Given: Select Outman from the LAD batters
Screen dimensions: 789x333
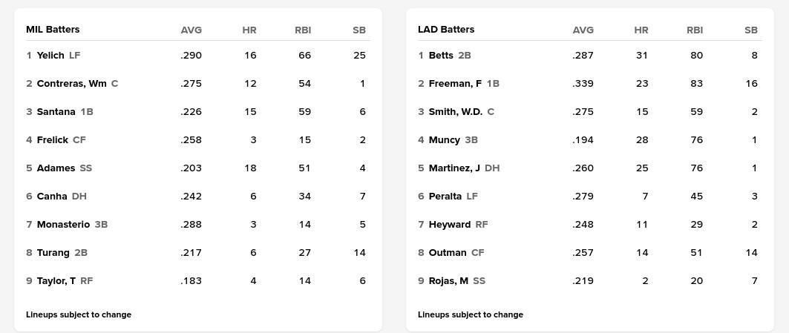Looking at the screenshot, I should coord(448,253).
